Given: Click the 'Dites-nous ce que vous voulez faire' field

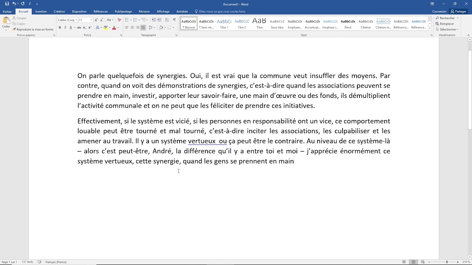Looking at the screenshot, I should point(221,11).
